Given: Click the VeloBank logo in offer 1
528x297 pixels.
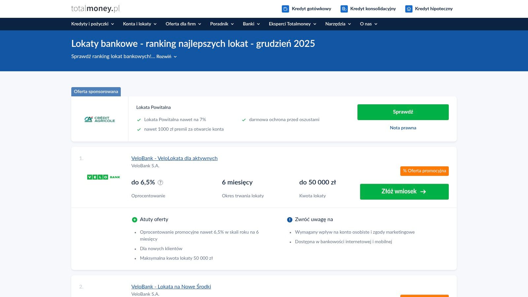Looking at the screenshot, I should 104,177.
